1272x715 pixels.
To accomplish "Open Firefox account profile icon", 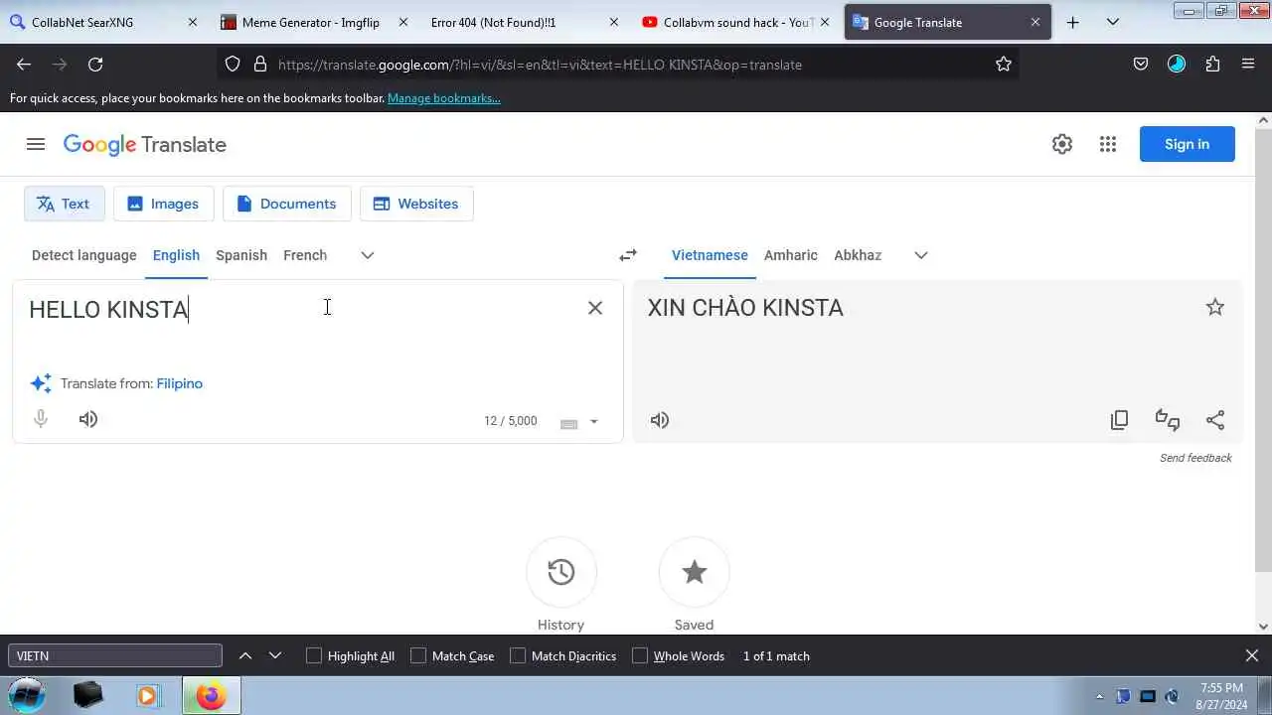I will click(x=1177, y=65).
